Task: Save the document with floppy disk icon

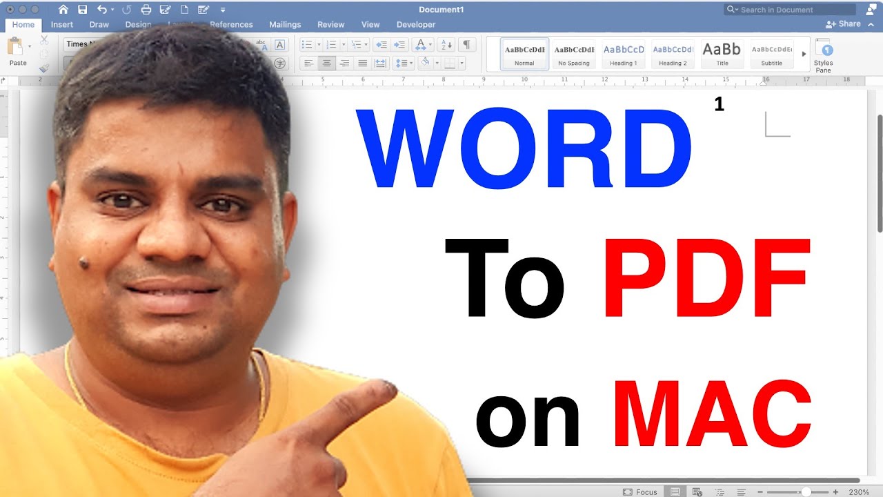Action: [83, 10]
